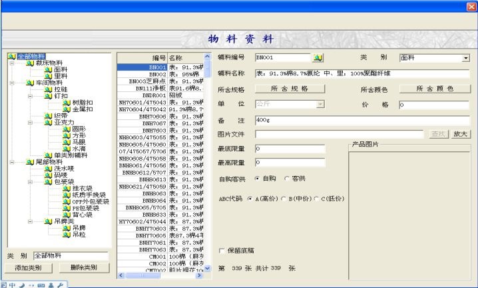
Task: Open the 单位 dropdown showing 公斤
Action: click(320, 105)
